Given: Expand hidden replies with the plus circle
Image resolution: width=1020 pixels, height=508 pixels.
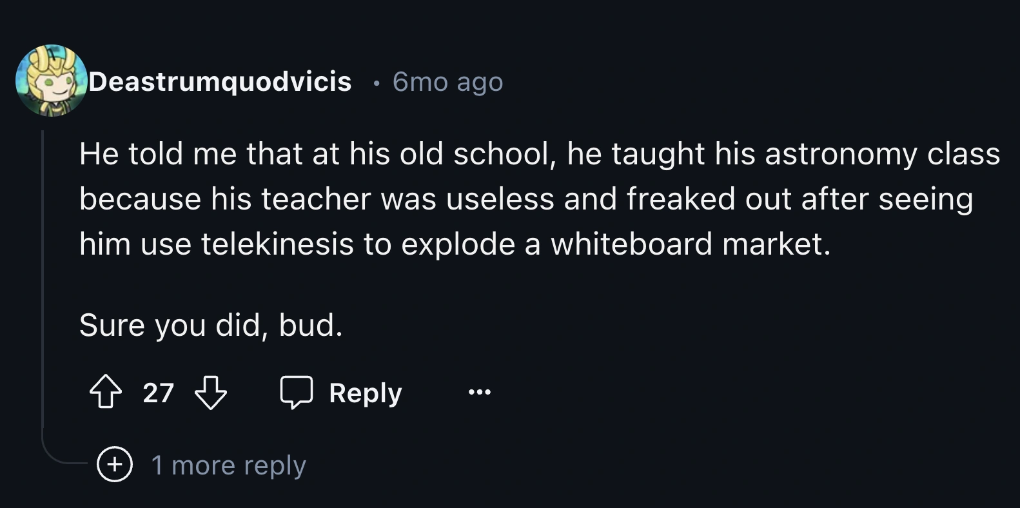Looking at the screenshot, I should click(115, 465).
